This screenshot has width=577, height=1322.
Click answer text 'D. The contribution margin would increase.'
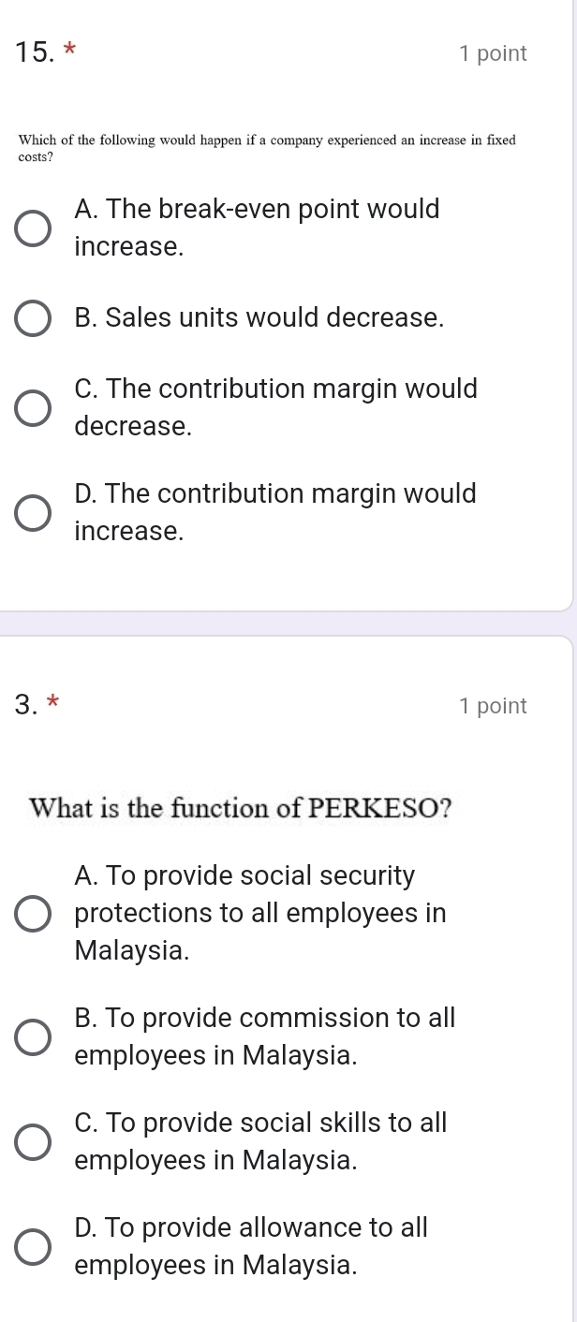pyautogui.click(x=275, y=512)
